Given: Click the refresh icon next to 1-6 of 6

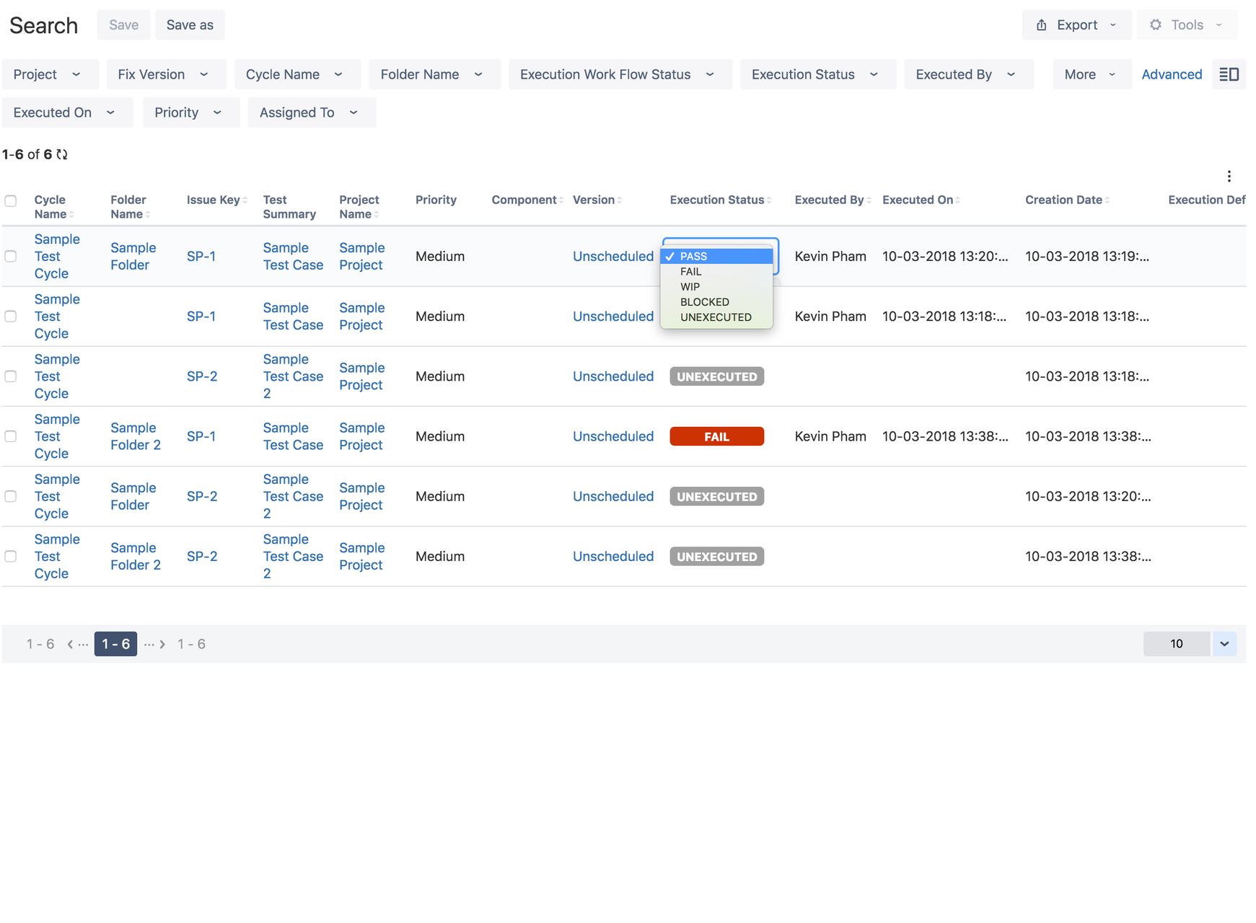Looking at the screenshot, I should [62, 154].
